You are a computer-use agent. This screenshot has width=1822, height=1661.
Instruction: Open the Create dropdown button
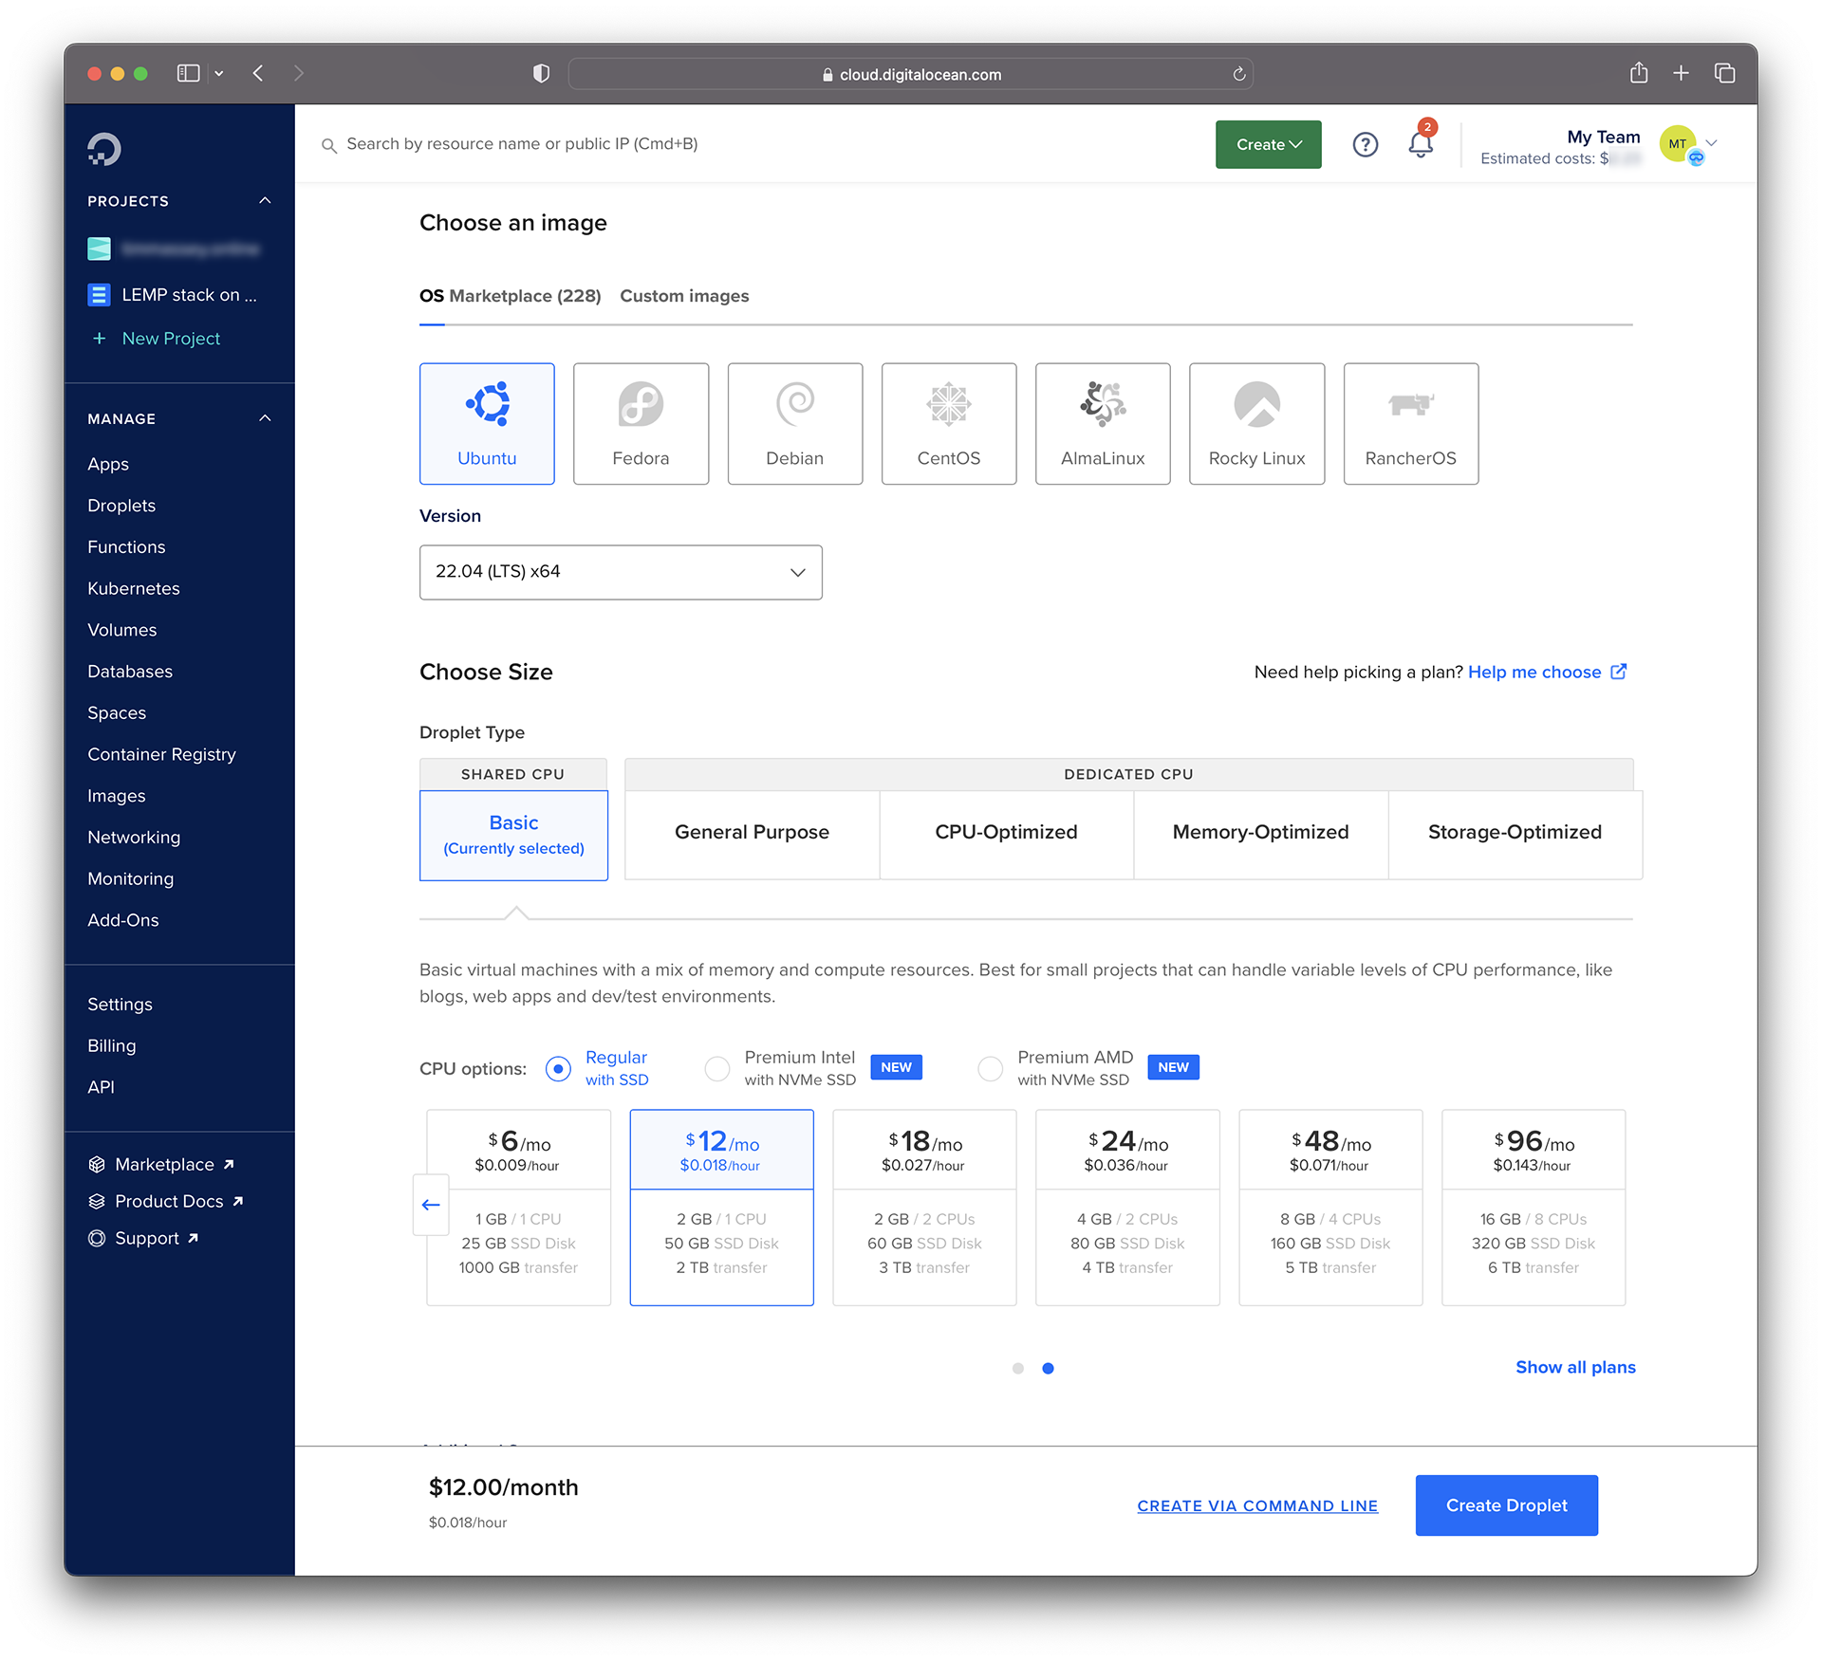[x=1268, y=144]
